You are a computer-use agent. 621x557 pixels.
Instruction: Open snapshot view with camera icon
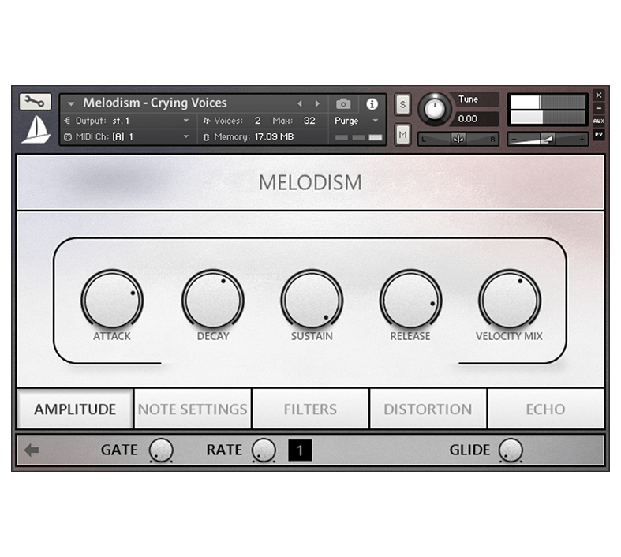pyautogui.click(x=343, y=103)
